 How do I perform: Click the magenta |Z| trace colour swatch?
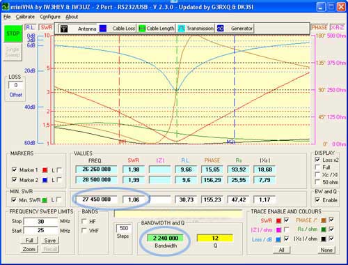pyautogui.click(x=278, y=230)
